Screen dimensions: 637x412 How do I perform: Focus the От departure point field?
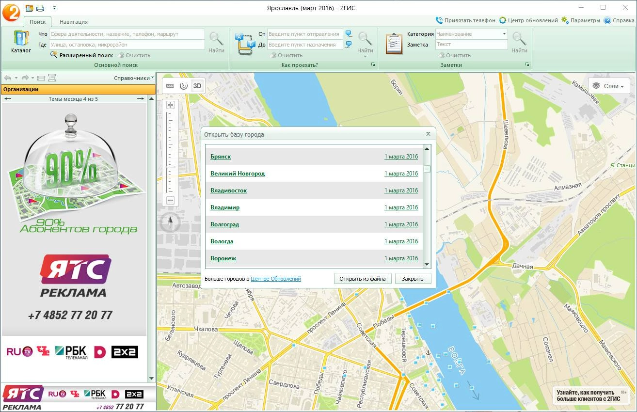(305, 34)
